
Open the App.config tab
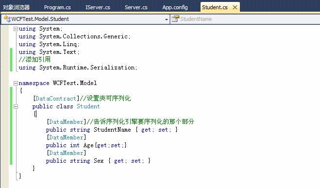pos(175,7)
